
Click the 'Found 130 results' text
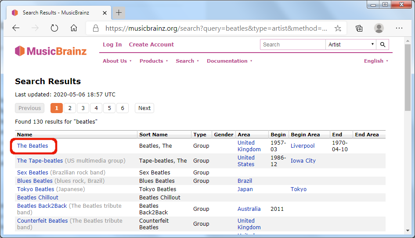[x=56, y=122]
